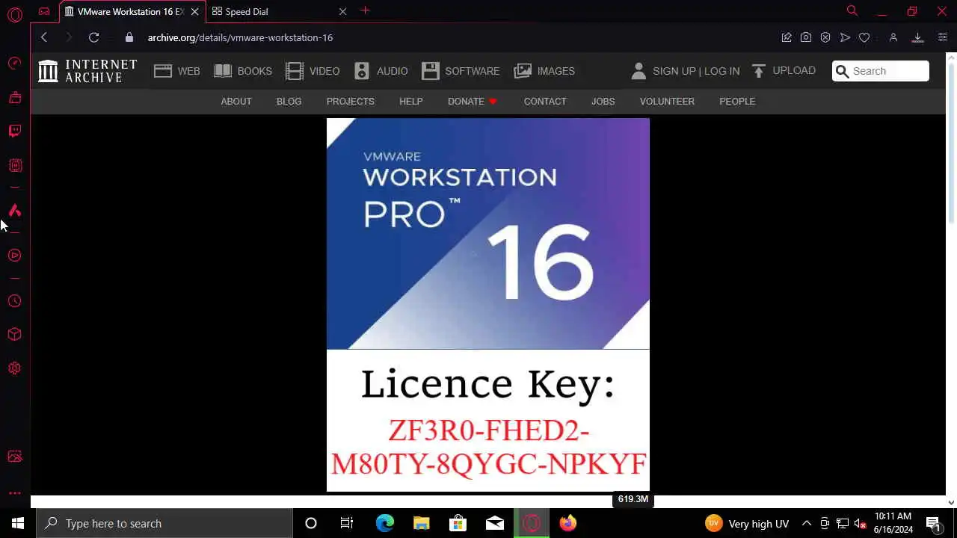Open Easy Setup sliders icon
Screen dimensions: 957x538
(942, 37)
